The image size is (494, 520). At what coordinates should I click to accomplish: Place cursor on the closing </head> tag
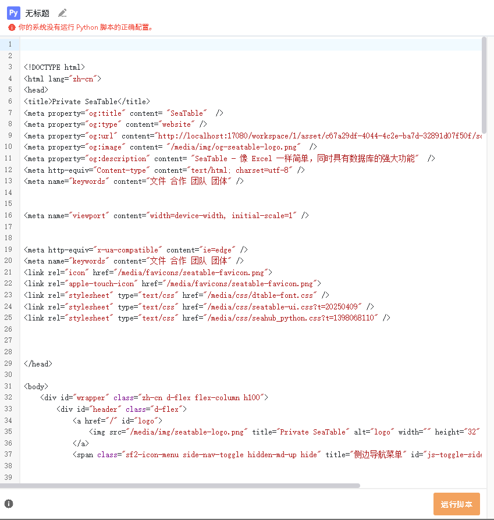[x=38, y=364]
